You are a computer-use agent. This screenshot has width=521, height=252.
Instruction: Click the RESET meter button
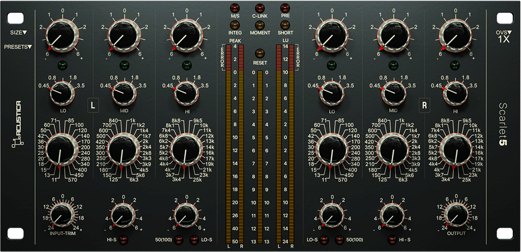click(260, 53)
